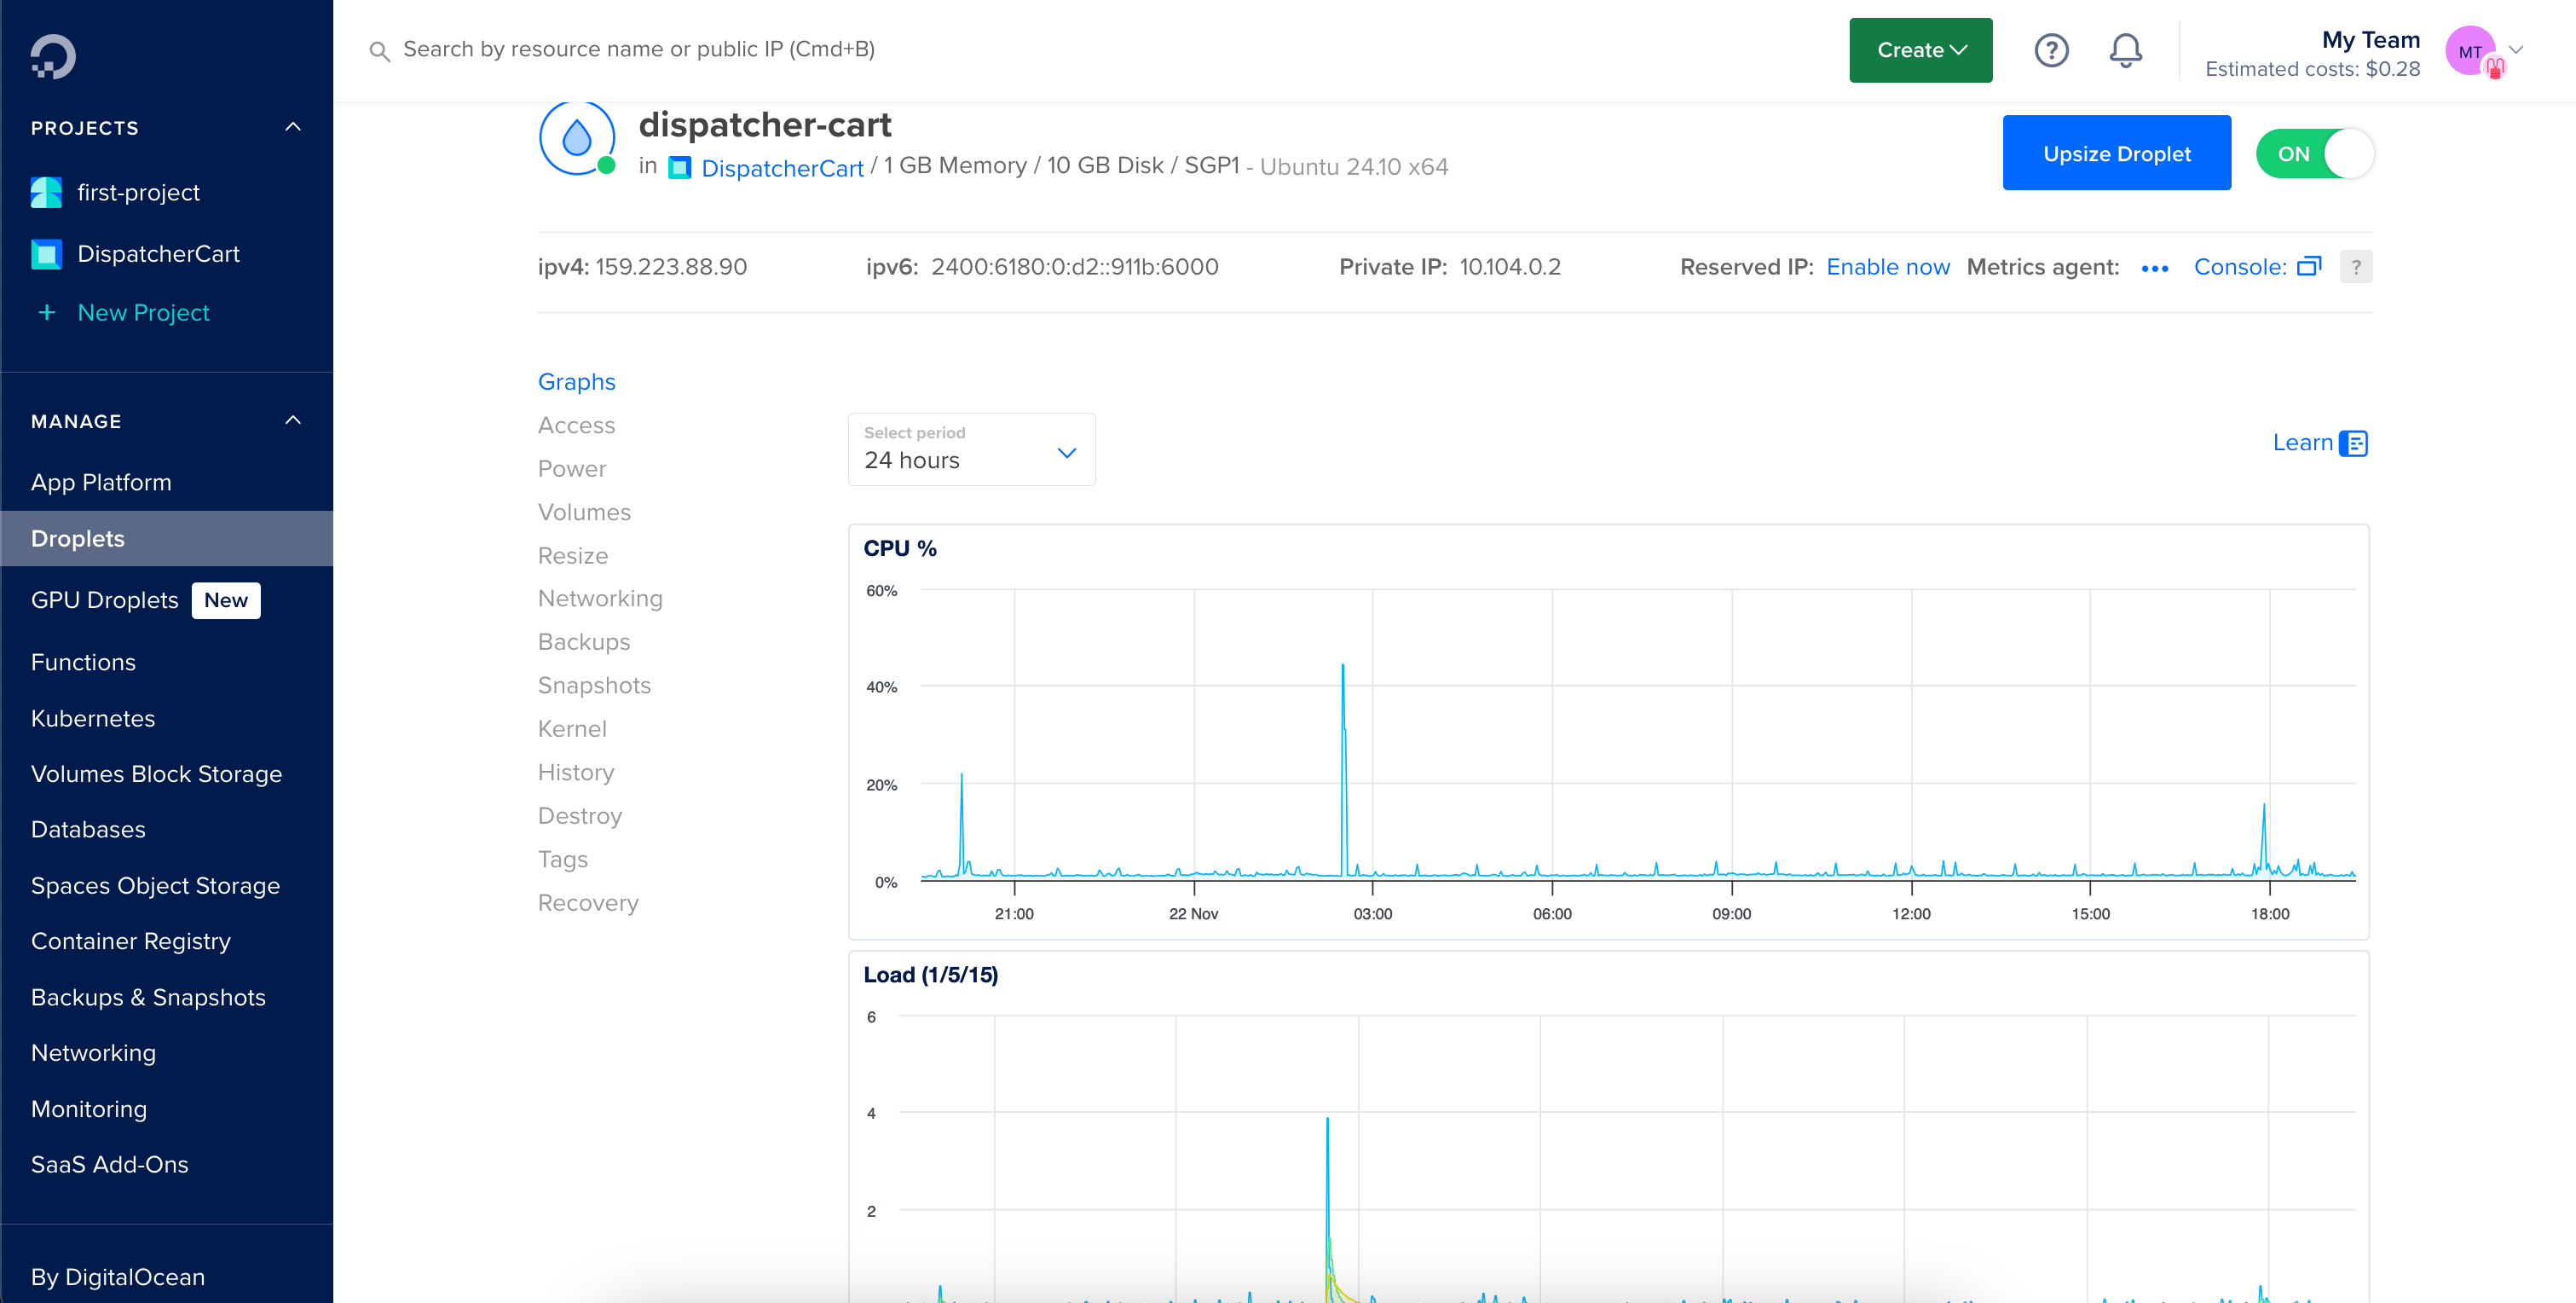Viewport: 2576px width, 1303px height.
Task: Go to Container Registry
Action: (x=130, y=941)
